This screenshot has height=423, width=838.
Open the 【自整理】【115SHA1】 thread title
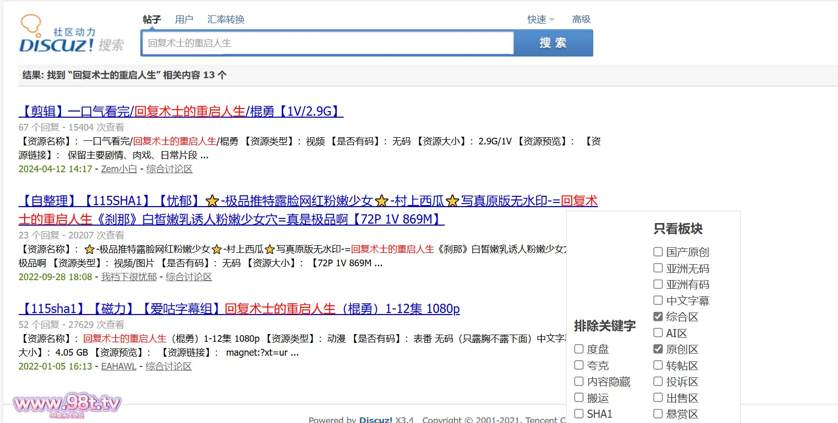coord(308,210)
